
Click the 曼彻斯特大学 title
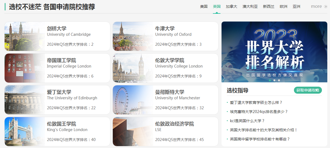pyautogui.click(x=170, y=92)
